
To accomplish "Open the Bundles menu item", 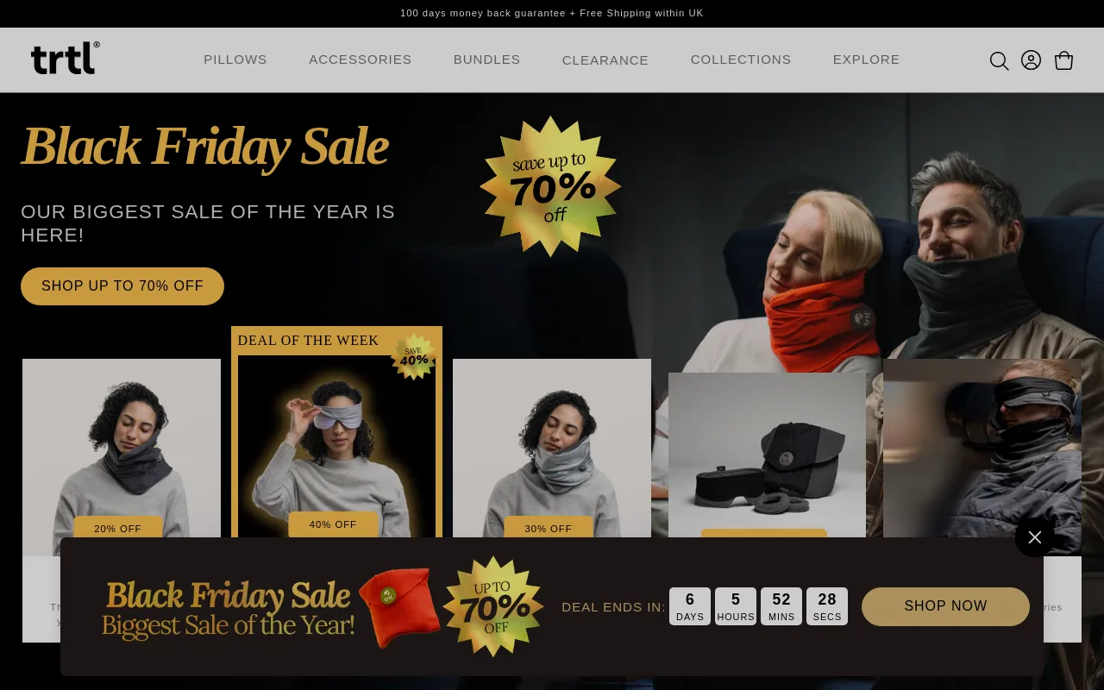I will click(487, 60).
